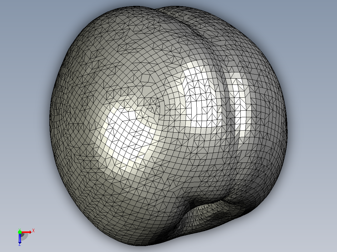Screen dimensions: 337x252
Task: Click the red X axis arrow of the triad
Action: click(27, 232)
